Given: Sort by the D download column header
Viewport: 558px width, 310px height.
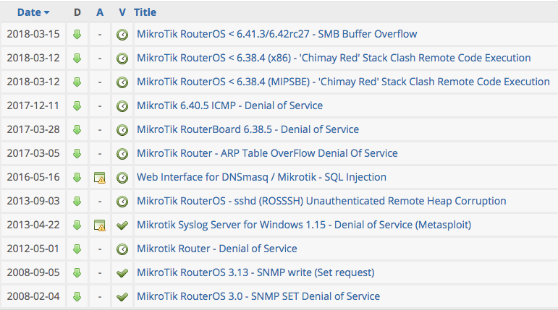Looking at the screenshot, I should (77, 12).
